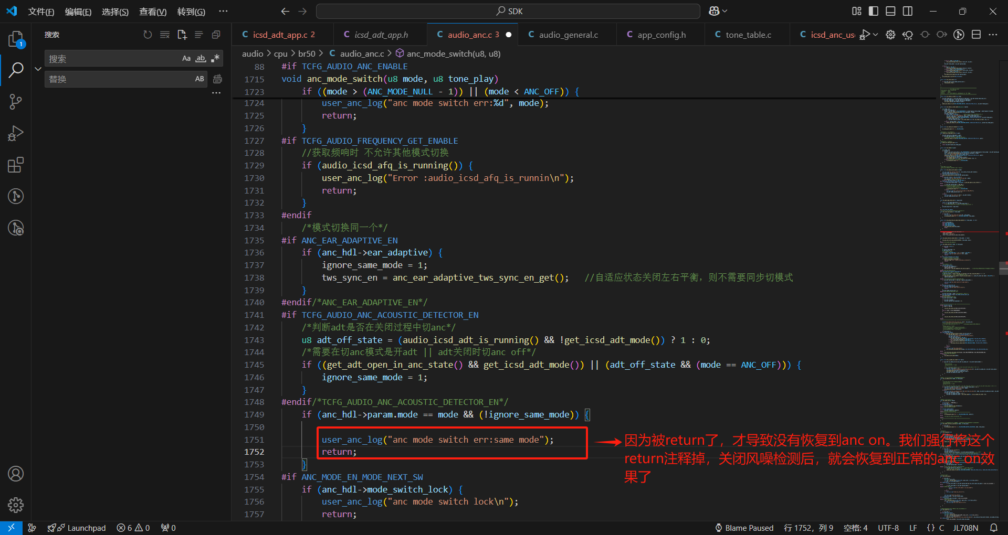Open the Manage gear in activity bar
Viewport: 1008px width, 535px height.
[16, 505]
